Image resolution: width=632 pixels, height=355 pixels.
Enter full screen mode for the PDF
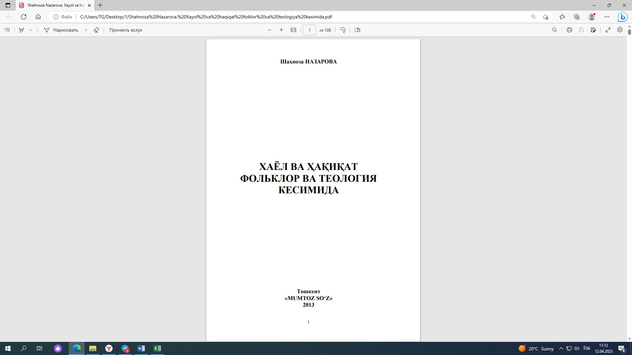608,30
